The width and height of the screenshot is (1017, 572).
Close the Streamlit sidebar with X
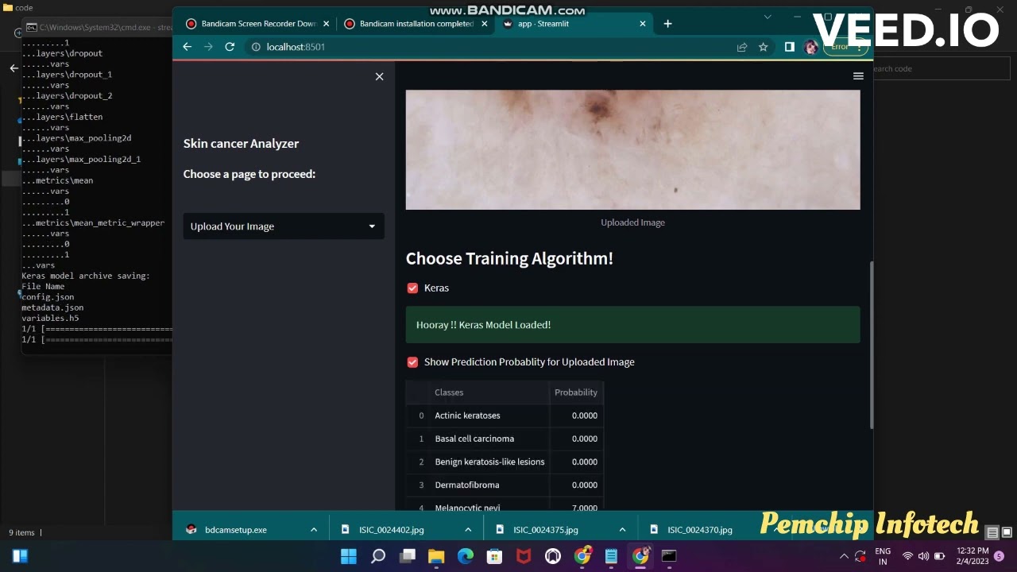pos(379,76)
